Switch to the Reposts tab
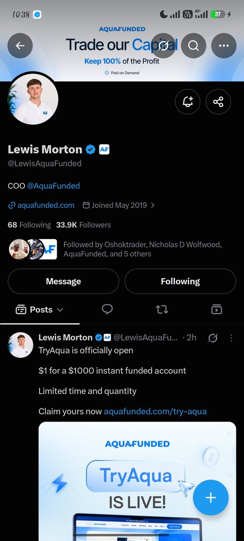The image size is (244, 541). tap(162, 309)
